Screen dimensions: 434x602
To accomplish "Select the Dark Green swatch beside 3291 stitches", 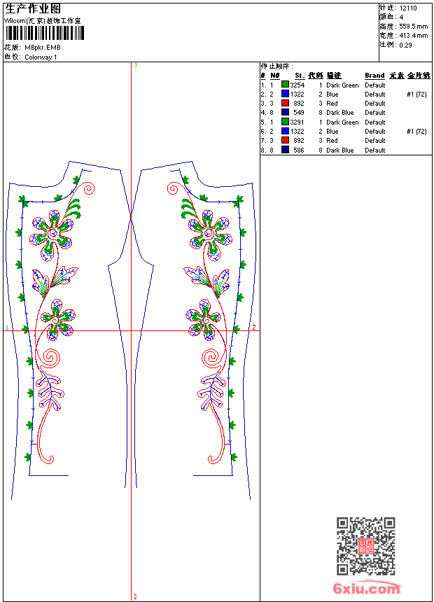I will pyautogui.click(x=286, y=122).
